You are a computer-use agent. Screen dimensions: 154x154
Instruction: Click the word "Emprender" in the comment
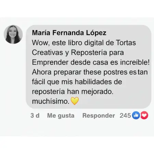click(50, 63)
